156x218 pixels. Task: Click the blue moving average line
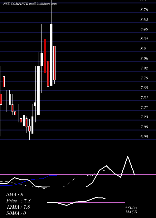tap(29, 180)
